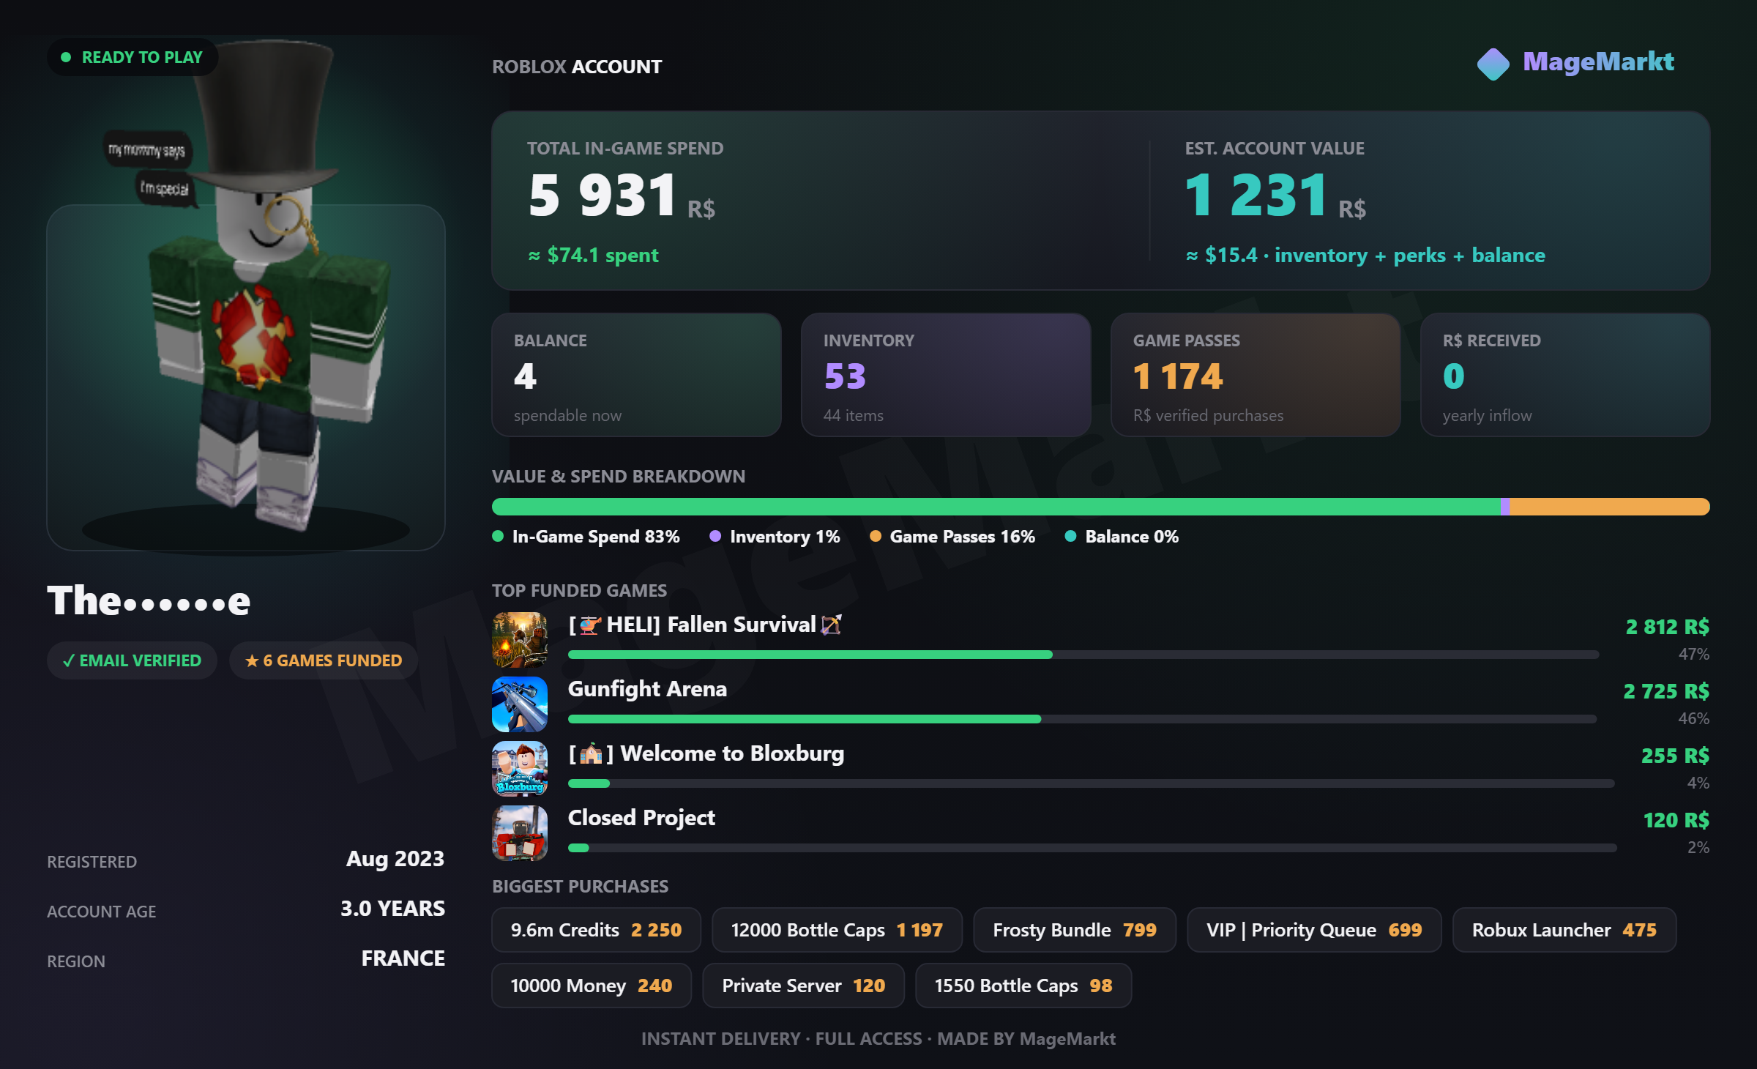Click the MageMarkt brand name

tap(1599, 62)
